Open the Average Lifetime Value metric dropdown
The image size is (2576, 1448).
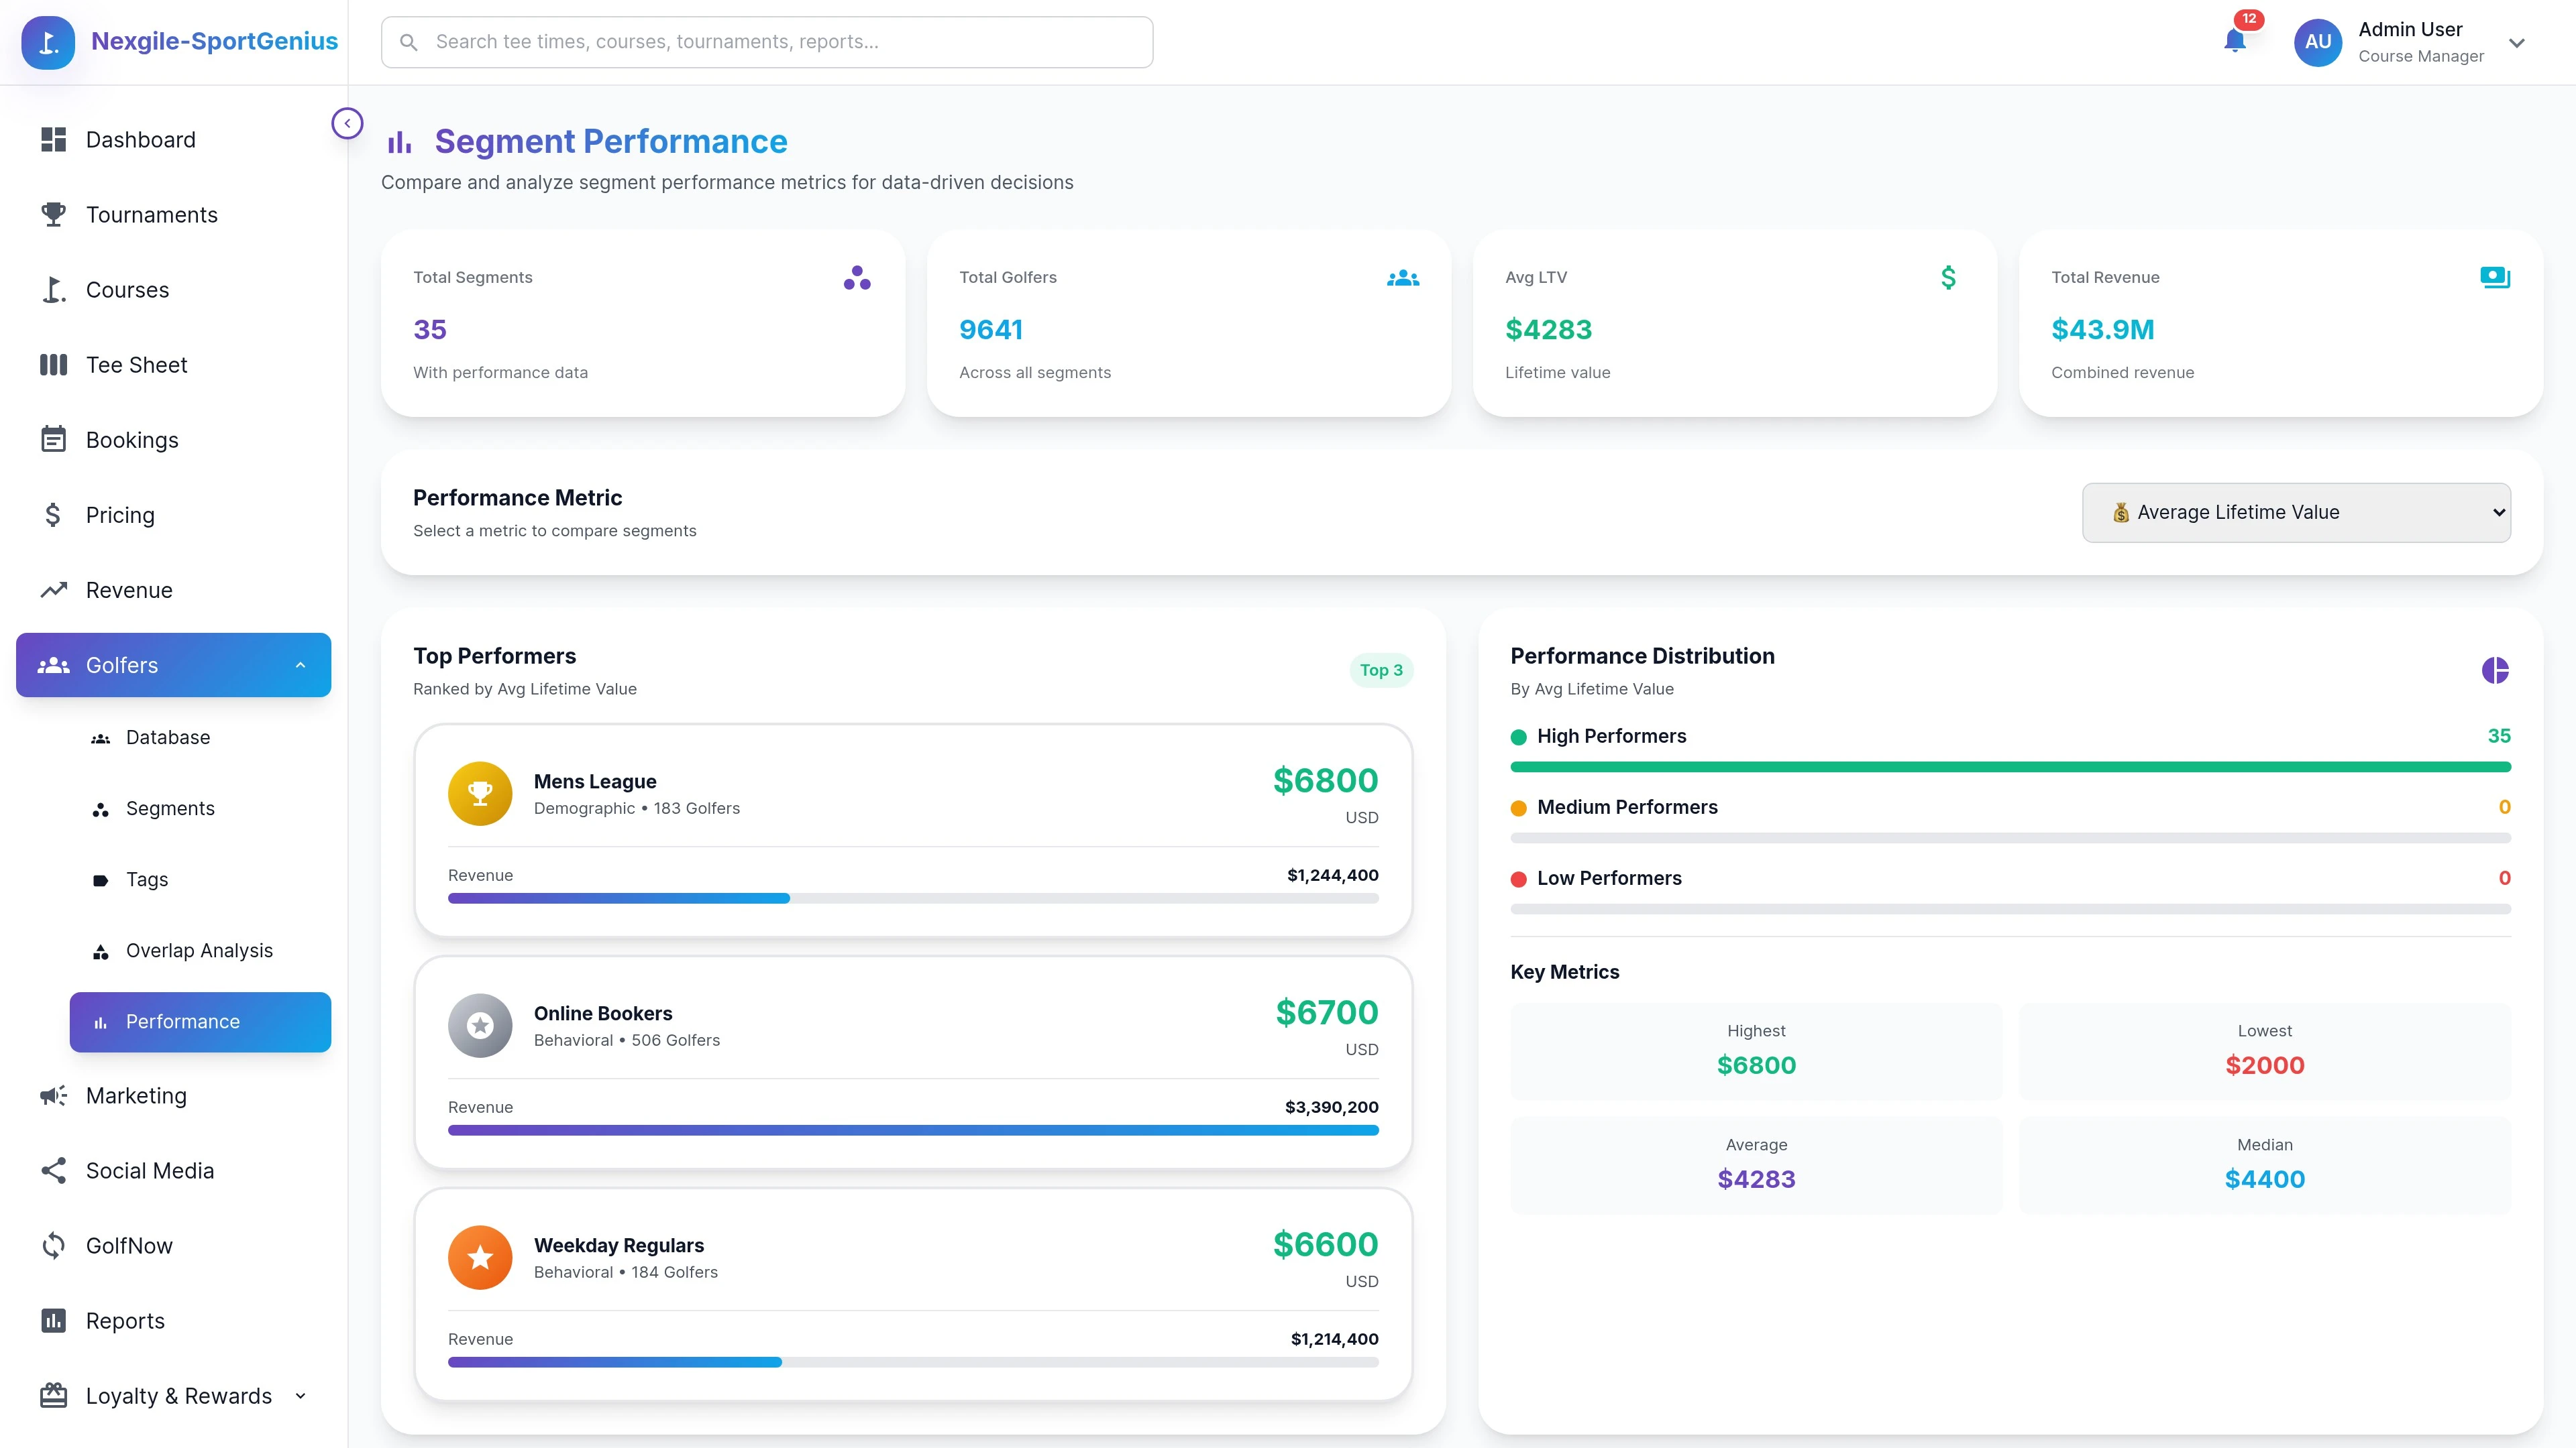[x=2296, y=511]
